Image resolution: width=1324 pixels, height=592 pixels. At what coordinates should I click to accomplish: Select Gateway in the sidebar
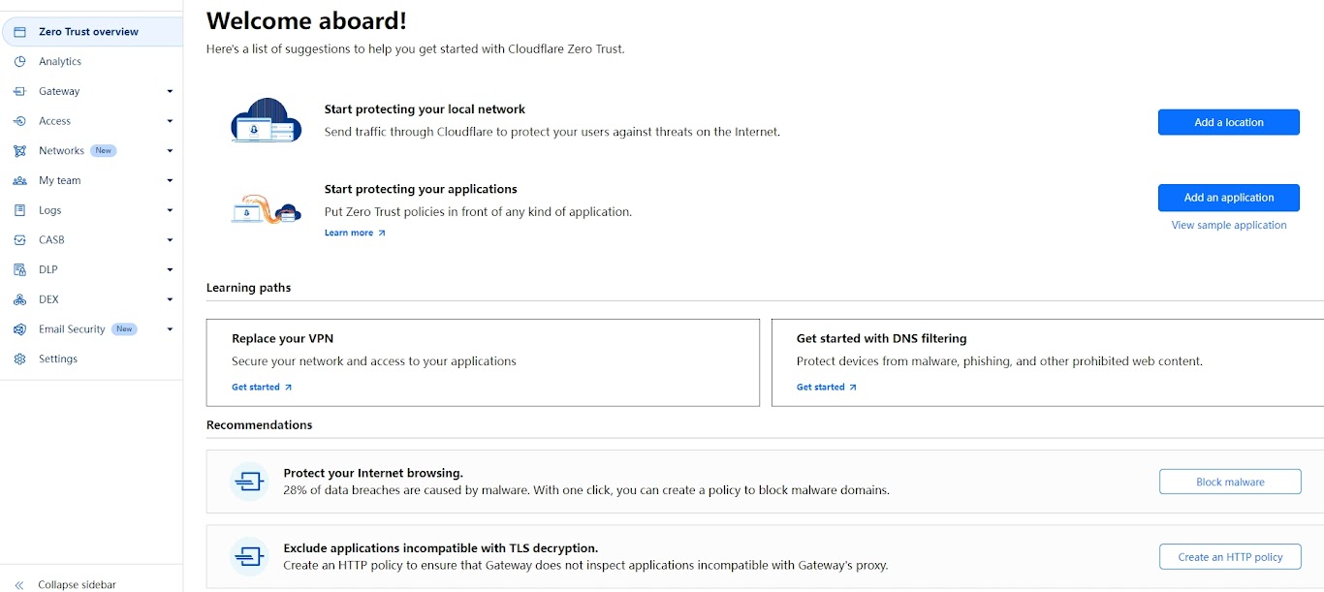coord(59,91)
